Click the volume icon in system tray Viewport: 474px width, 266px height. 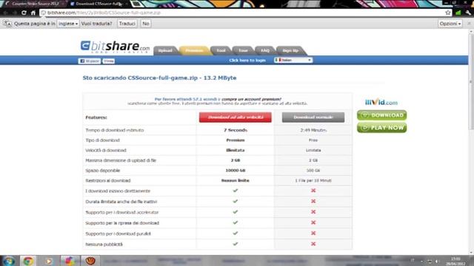point(437,261)
